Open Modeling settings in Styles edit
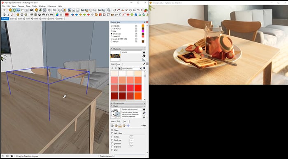Image resolution: width=288 pixels, height=159 pixels. coord(128,126)
